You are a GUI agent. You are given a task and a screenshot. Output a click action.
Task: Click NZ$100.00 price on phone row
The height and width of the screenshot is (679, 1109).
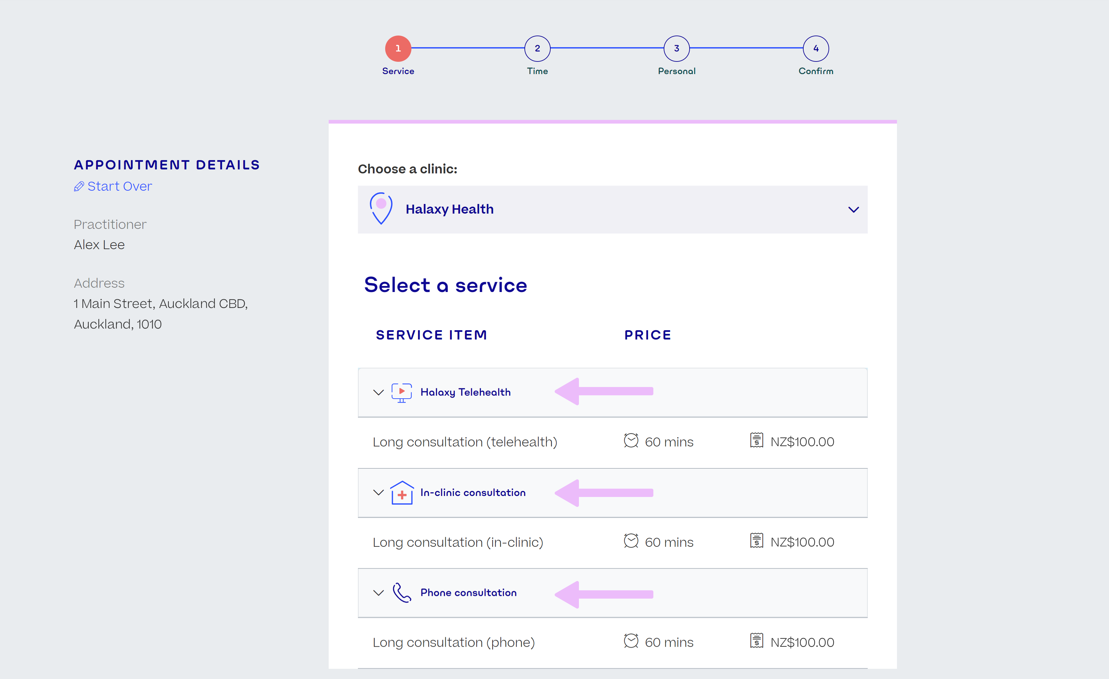pos(802,642)
